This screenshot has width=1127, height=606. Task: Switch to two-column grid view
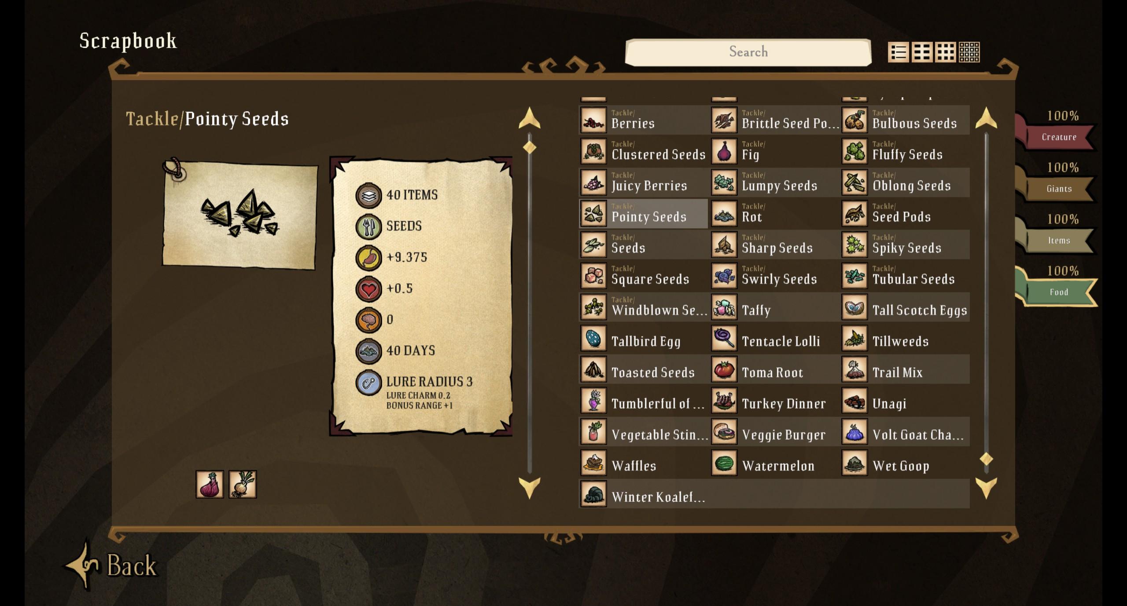922,53
